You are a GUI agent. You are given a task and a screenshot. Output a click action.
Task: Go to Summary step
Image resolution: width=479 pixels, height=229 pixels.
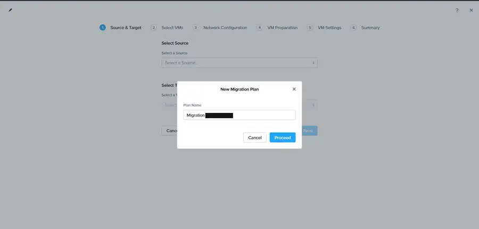tap(370, 28)
